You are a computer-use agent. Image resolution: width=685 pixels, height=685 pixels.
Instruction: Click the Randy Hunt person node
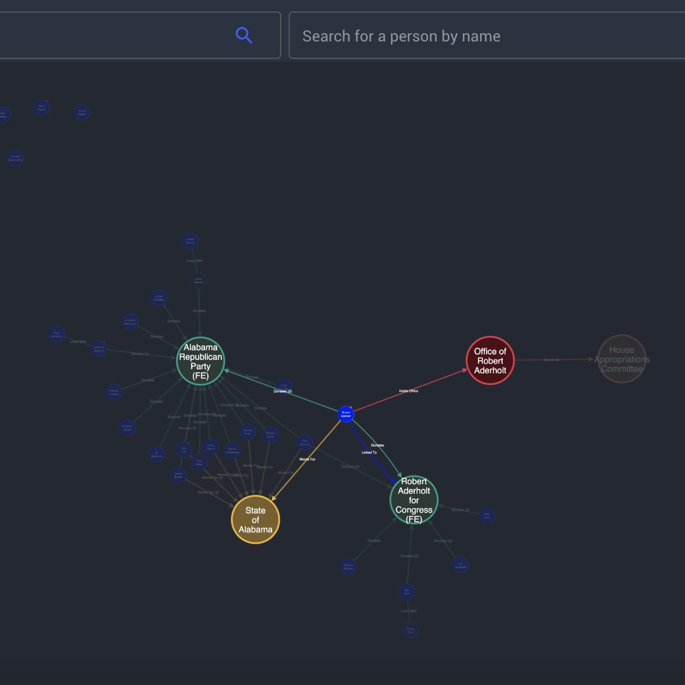coord(410,630)
